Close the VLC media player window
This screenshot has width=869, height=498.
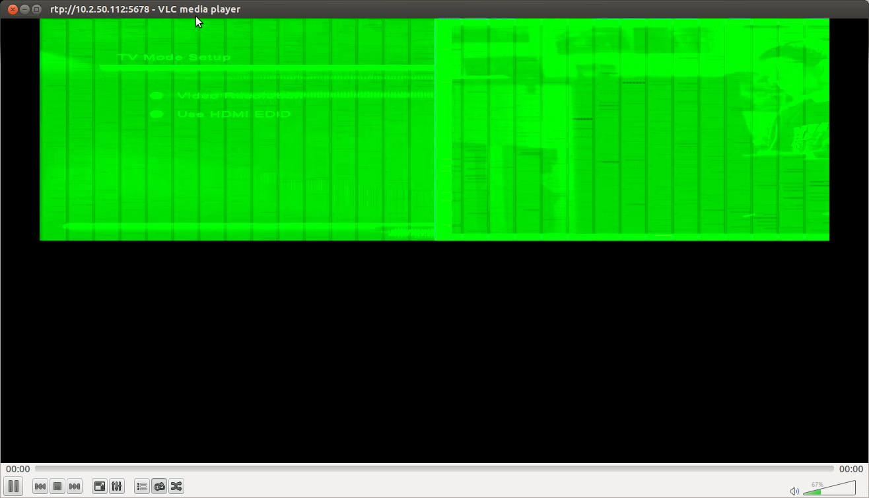tap(13, 9)
